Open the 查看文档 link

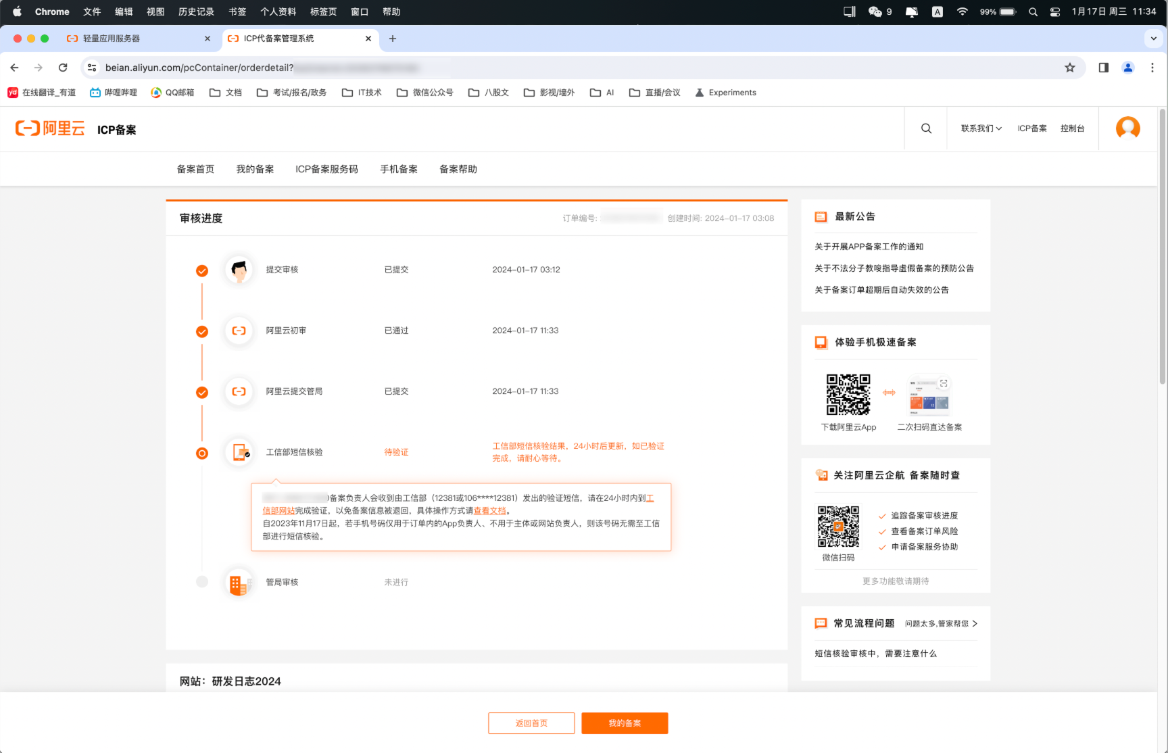pyautogui.click(x=489, y=511)
